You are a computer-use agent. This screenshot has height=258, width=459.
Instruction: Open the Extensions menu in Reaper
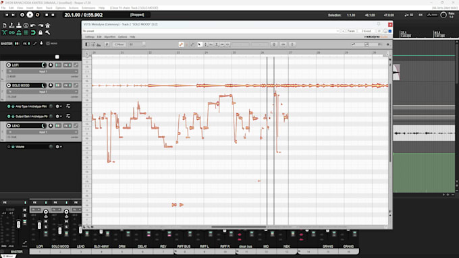point(88,8)
